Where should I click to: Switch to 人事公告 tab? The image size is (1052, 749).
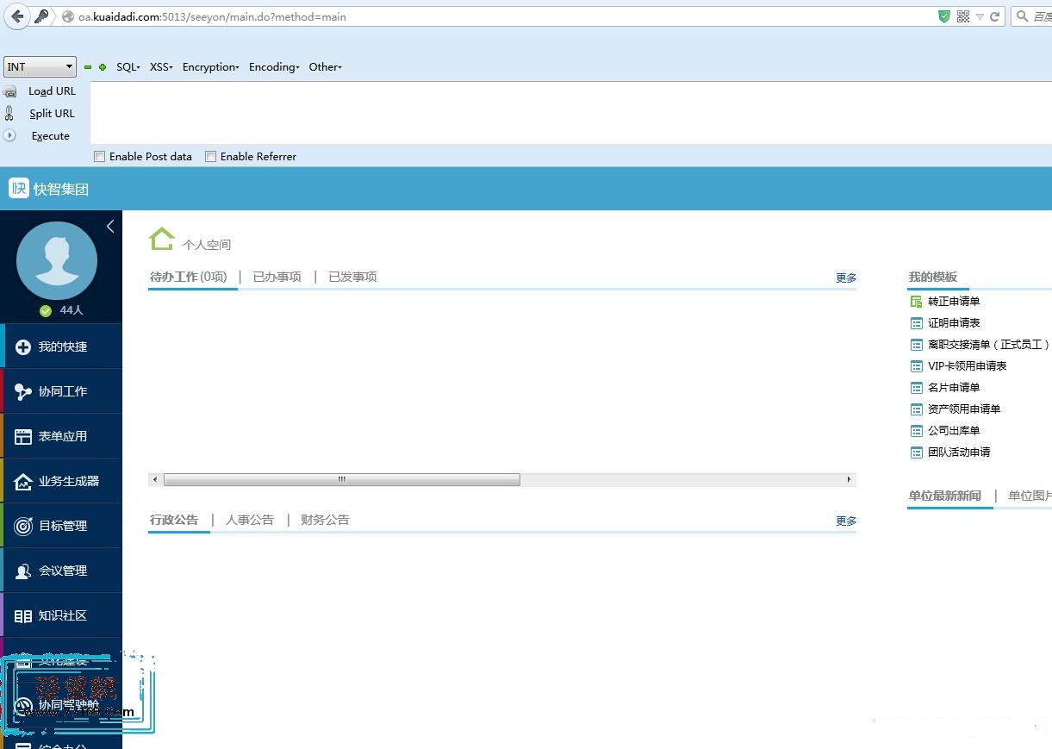click(249, 520)
